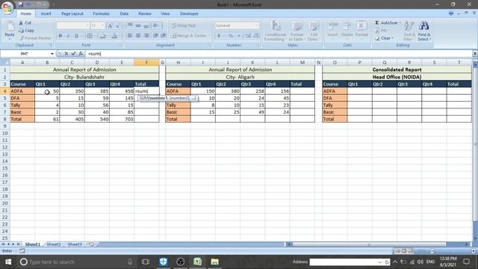Toggle Bold formatting
The height and width of the screenshot is (269, 478).
point(60,36)
